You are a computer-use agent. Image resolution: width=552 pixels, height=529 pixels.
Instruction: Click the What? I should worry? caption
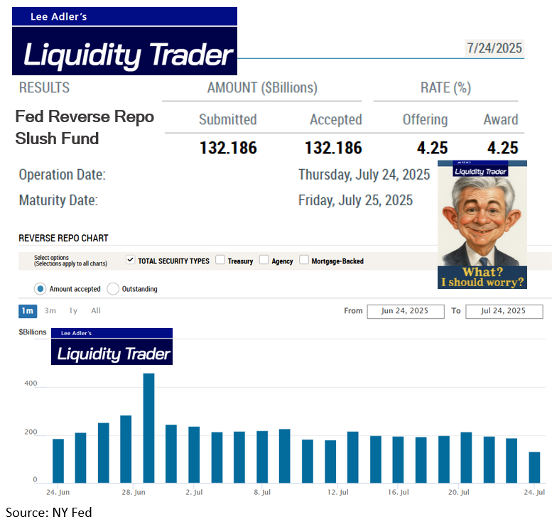click(482, 278)
